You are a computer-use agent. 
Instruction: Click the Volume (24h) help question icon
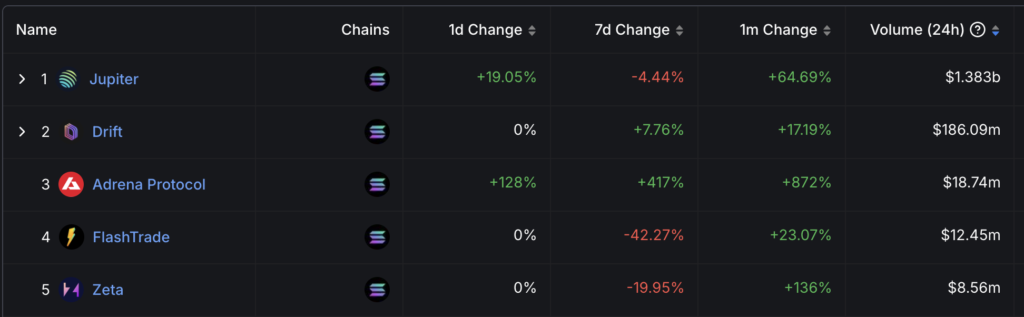coord(978,30)
